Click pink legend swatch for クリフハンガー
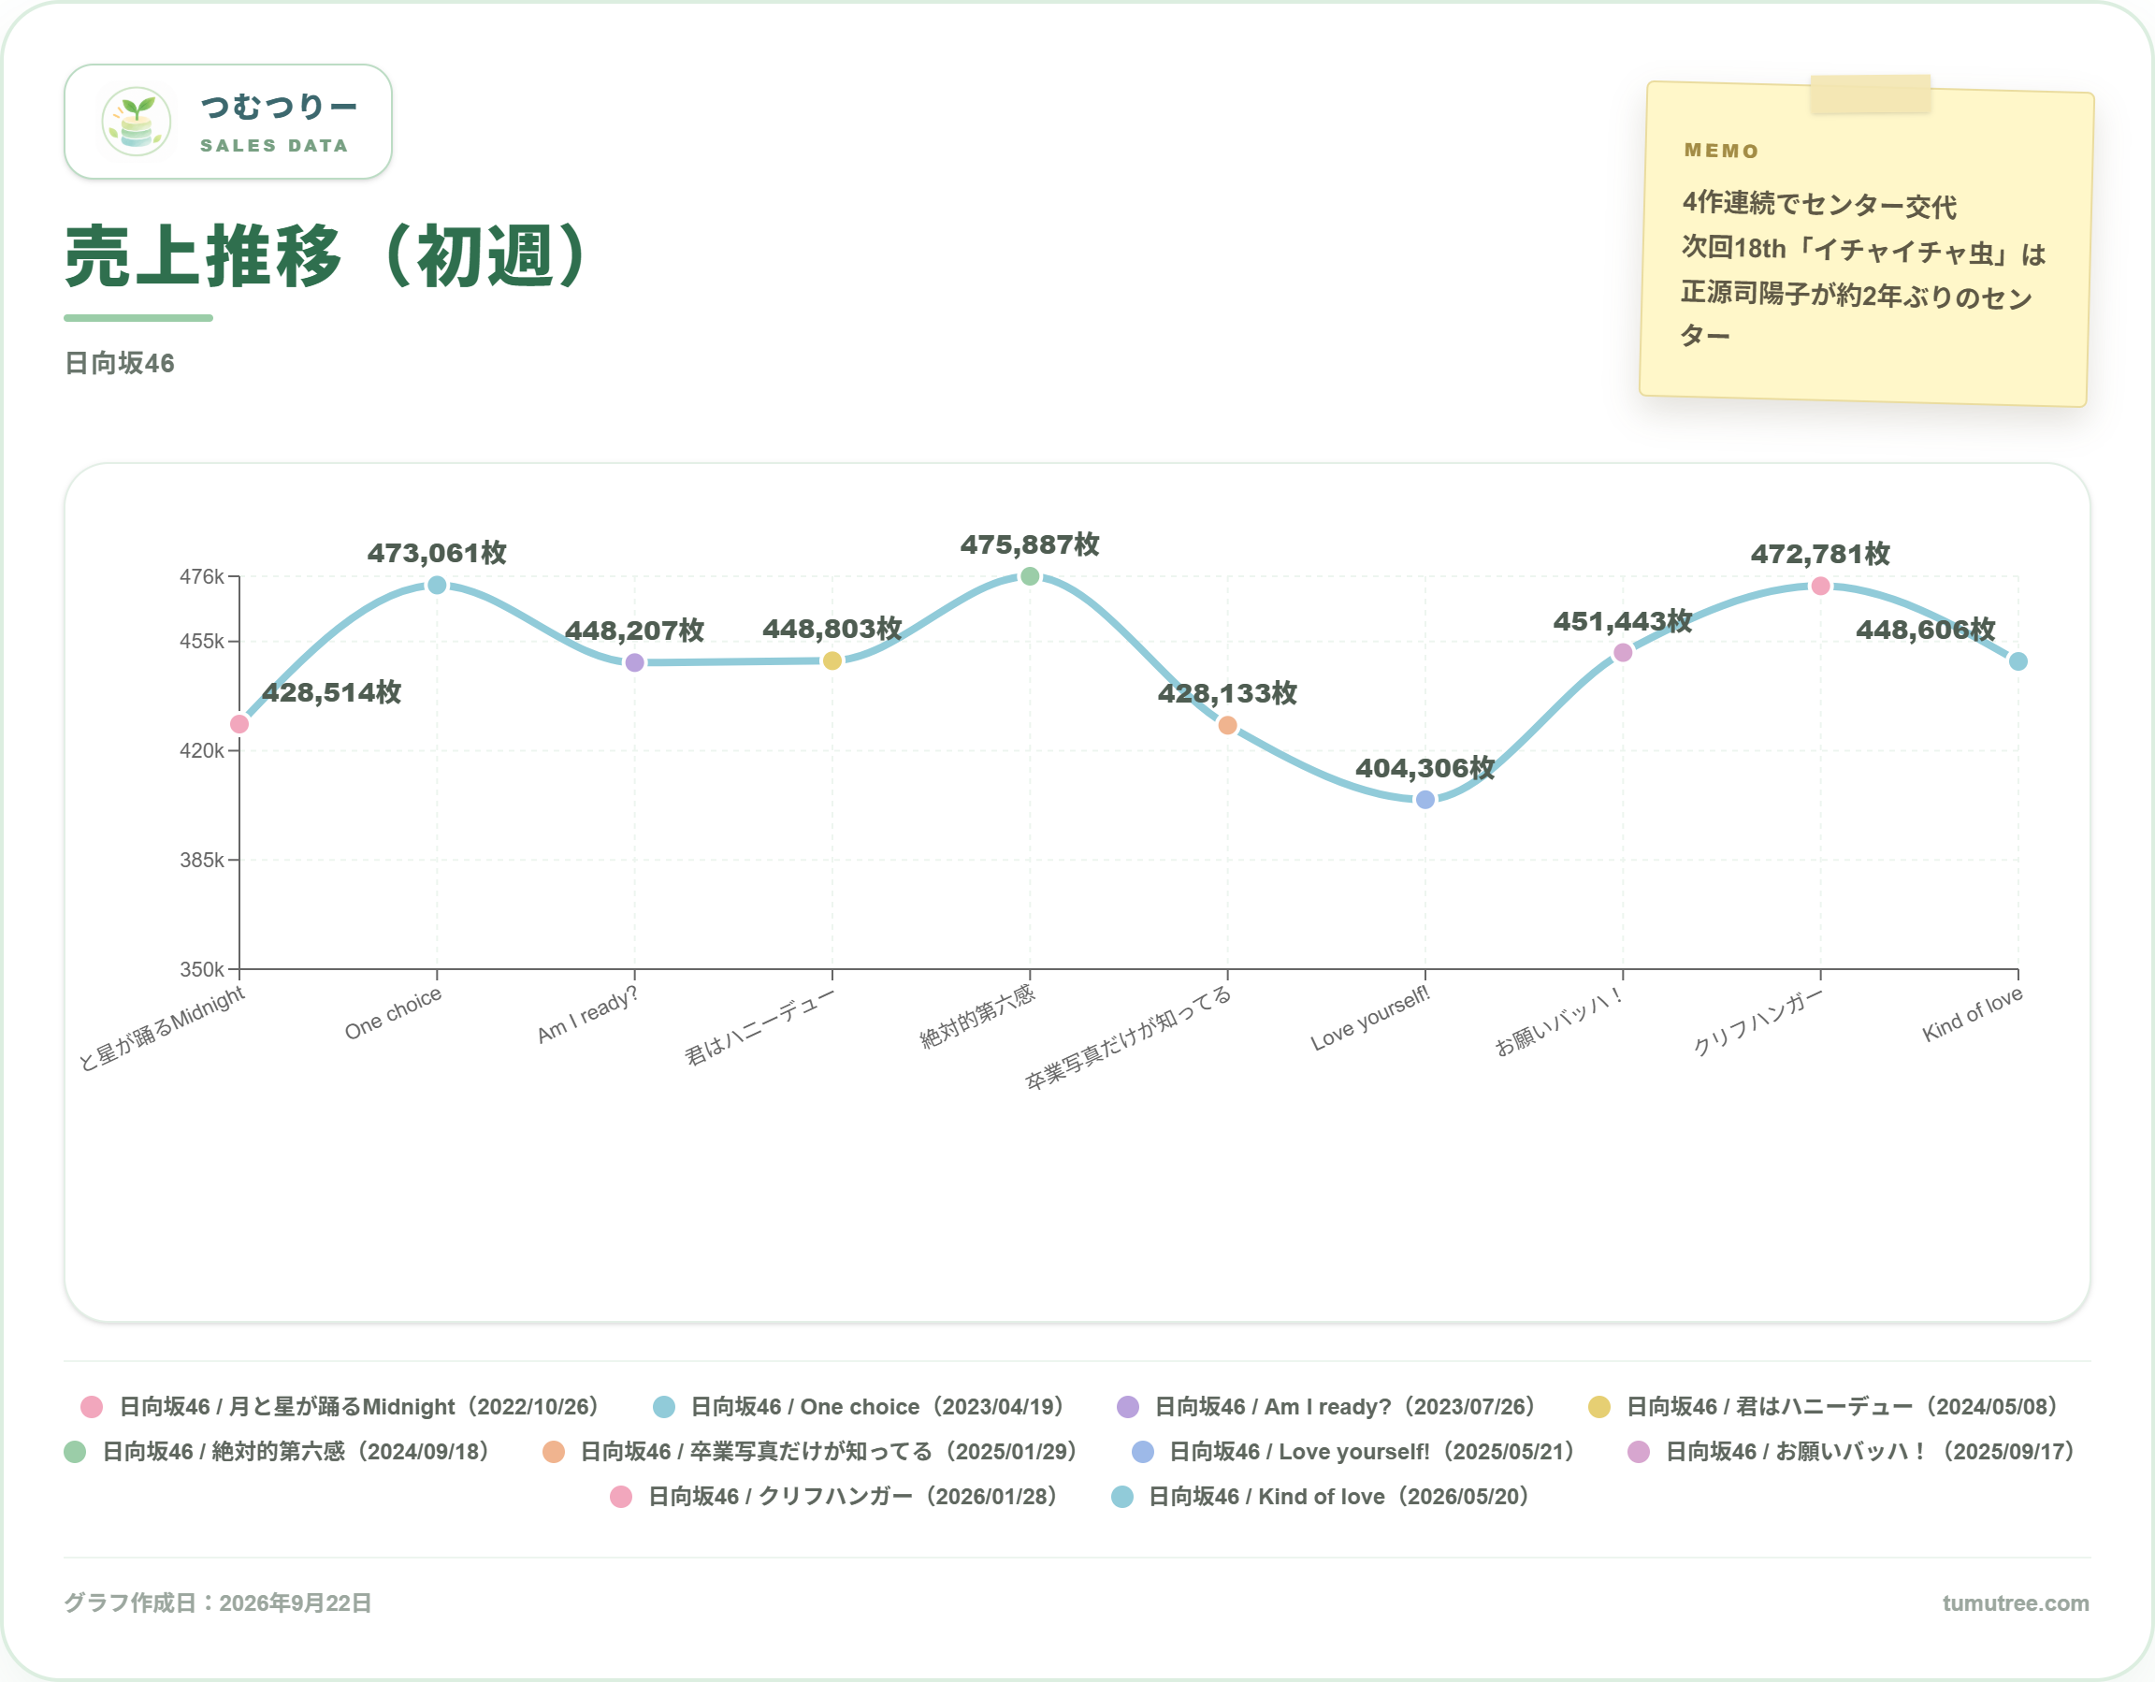This screenshot has width=2155, height=1682. pyautogui.click(x=621, y=1497)
